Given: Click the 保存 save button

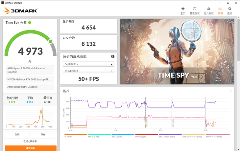Looking at the screenshot, I should (x=43, y=134).
